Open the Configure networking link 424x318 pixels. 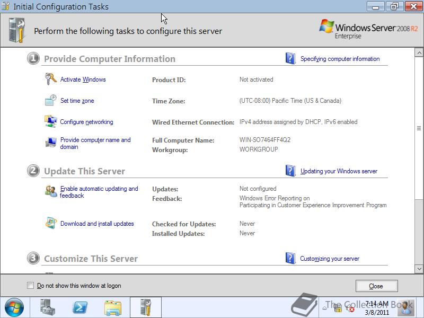point(86,122)
